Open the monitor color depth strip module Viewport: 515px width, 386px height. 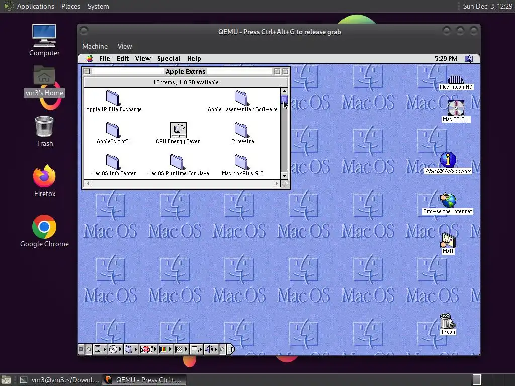(x=165, y=349)
